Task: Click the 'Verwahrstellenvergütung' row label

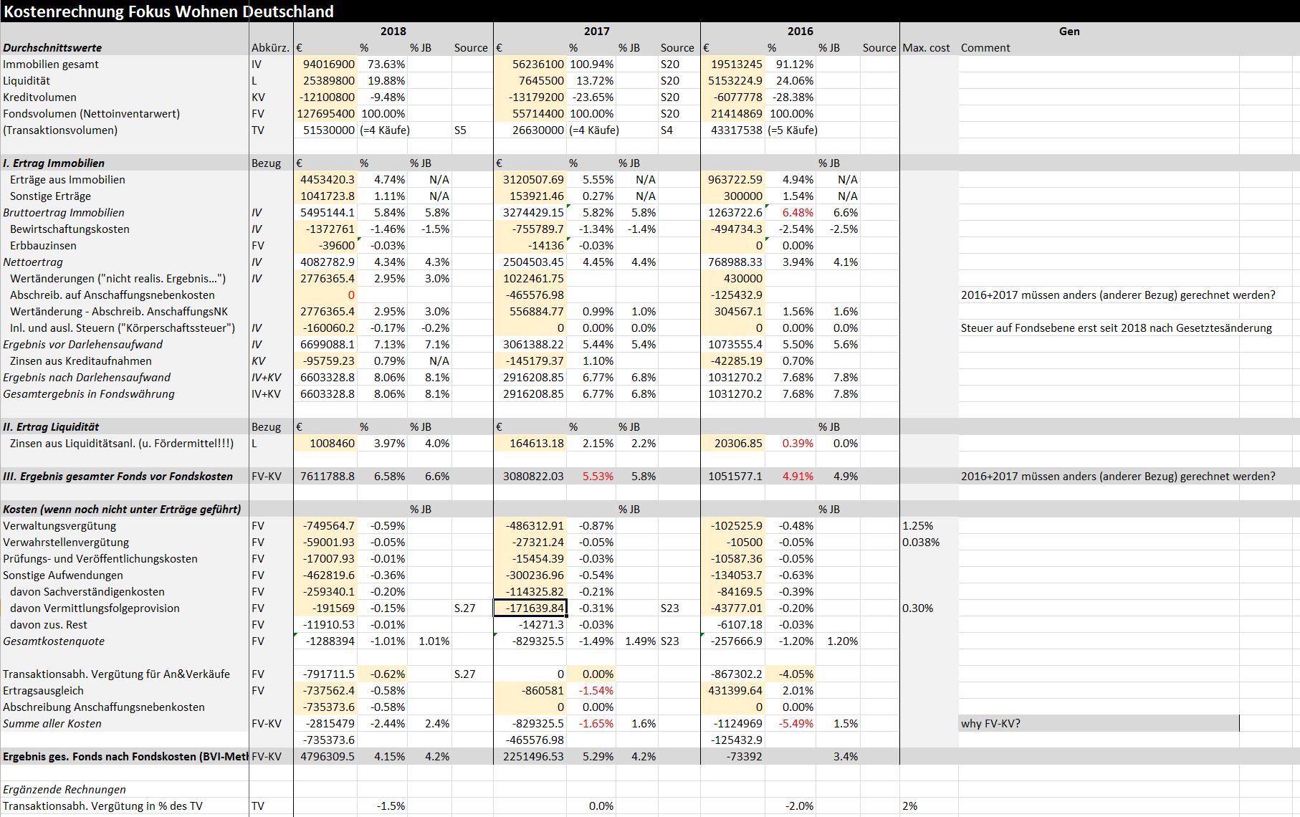Action: (x=66, y=543)
